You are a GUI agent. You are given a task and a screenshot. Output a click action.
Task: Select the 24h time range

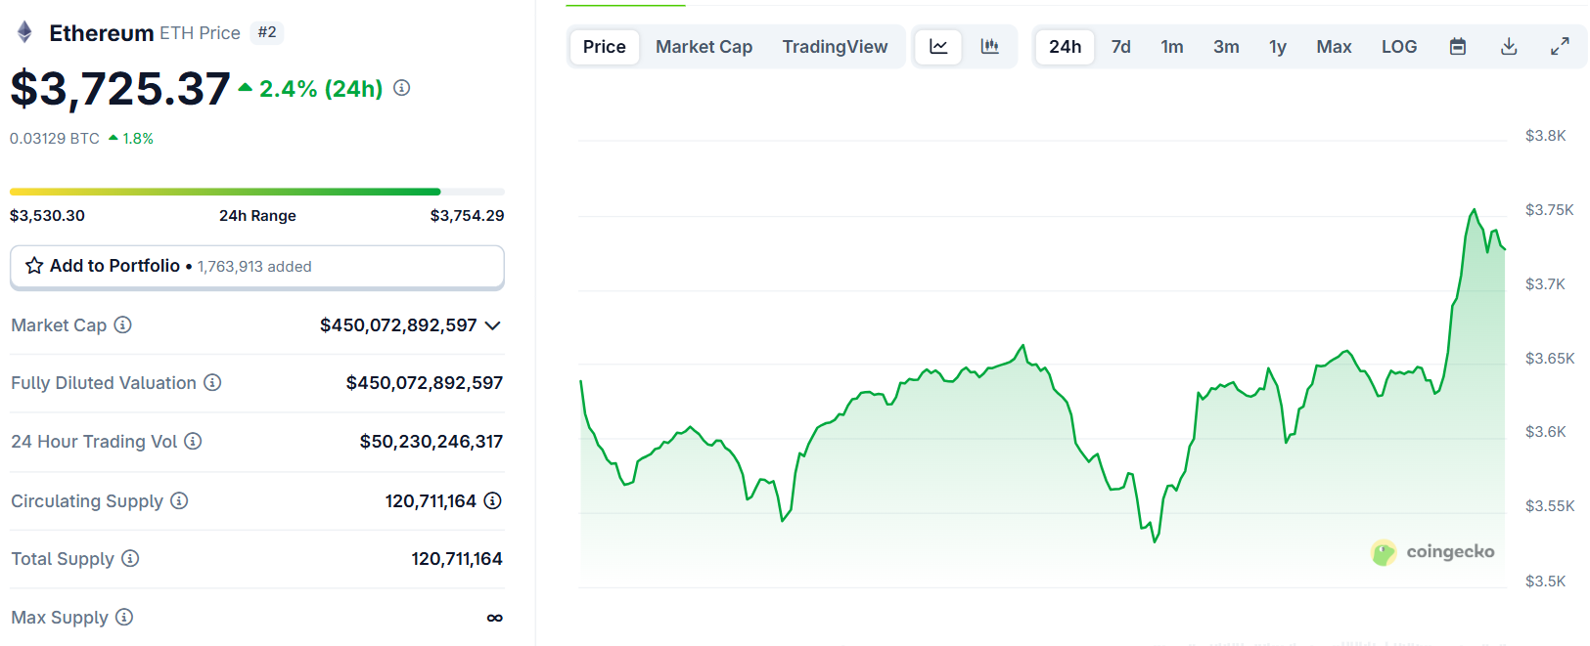click(x=1066, y=47)
